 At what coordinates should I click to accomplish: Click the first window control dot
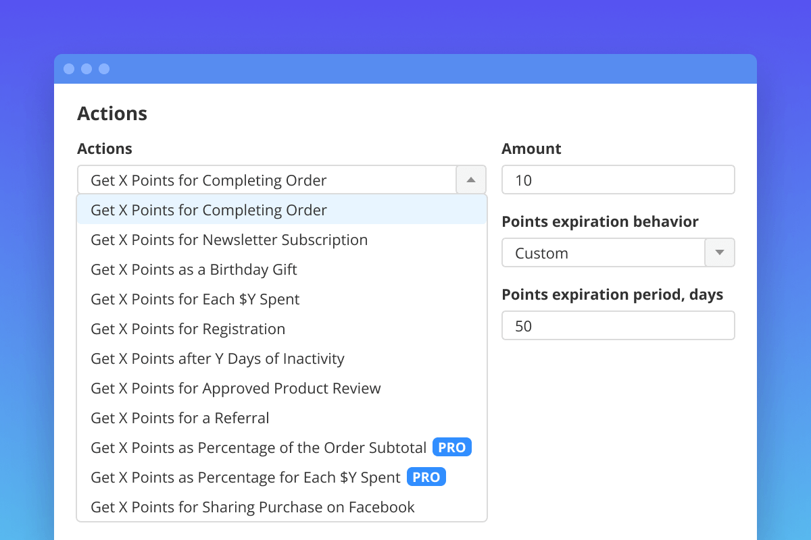[x=69, y=69]
